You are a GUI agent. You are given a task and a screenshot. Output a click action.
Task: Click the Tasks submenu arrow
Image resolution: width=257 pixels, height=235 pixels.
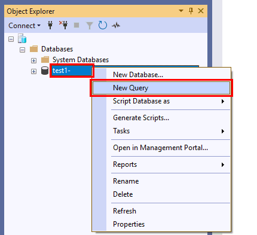[x=223, y=131]
